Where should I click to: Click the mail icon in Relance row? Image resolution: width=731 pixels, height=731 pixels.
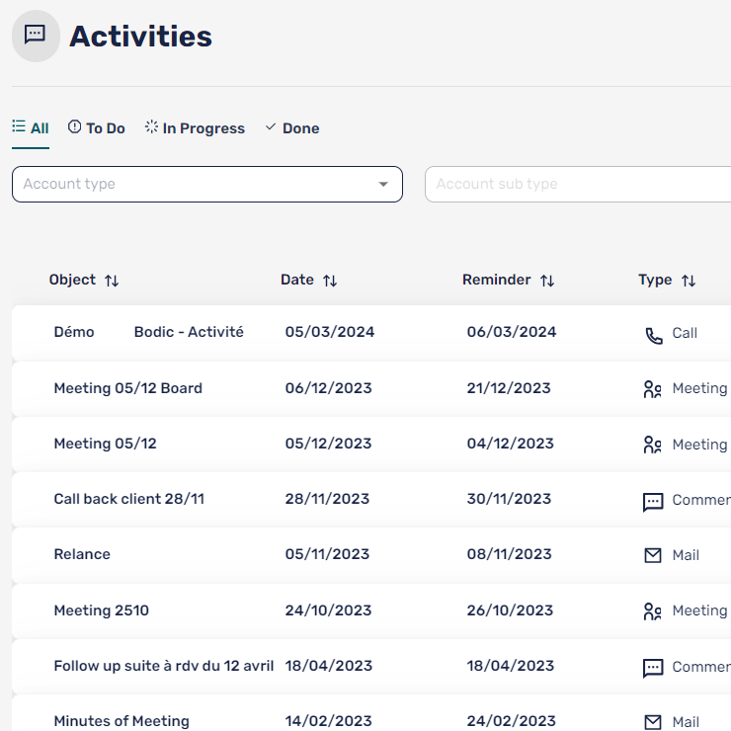coord(652,555)
